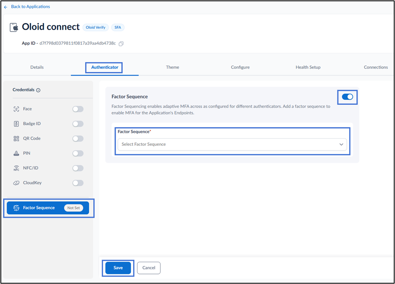The height and width of the screenshot is (284, 395).
Task: Switch to the Connections tab
Action: pos(376,67)
